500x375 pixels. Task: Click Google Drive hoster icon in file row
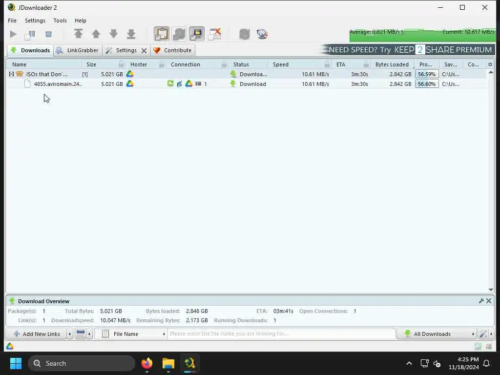(130, 84)
